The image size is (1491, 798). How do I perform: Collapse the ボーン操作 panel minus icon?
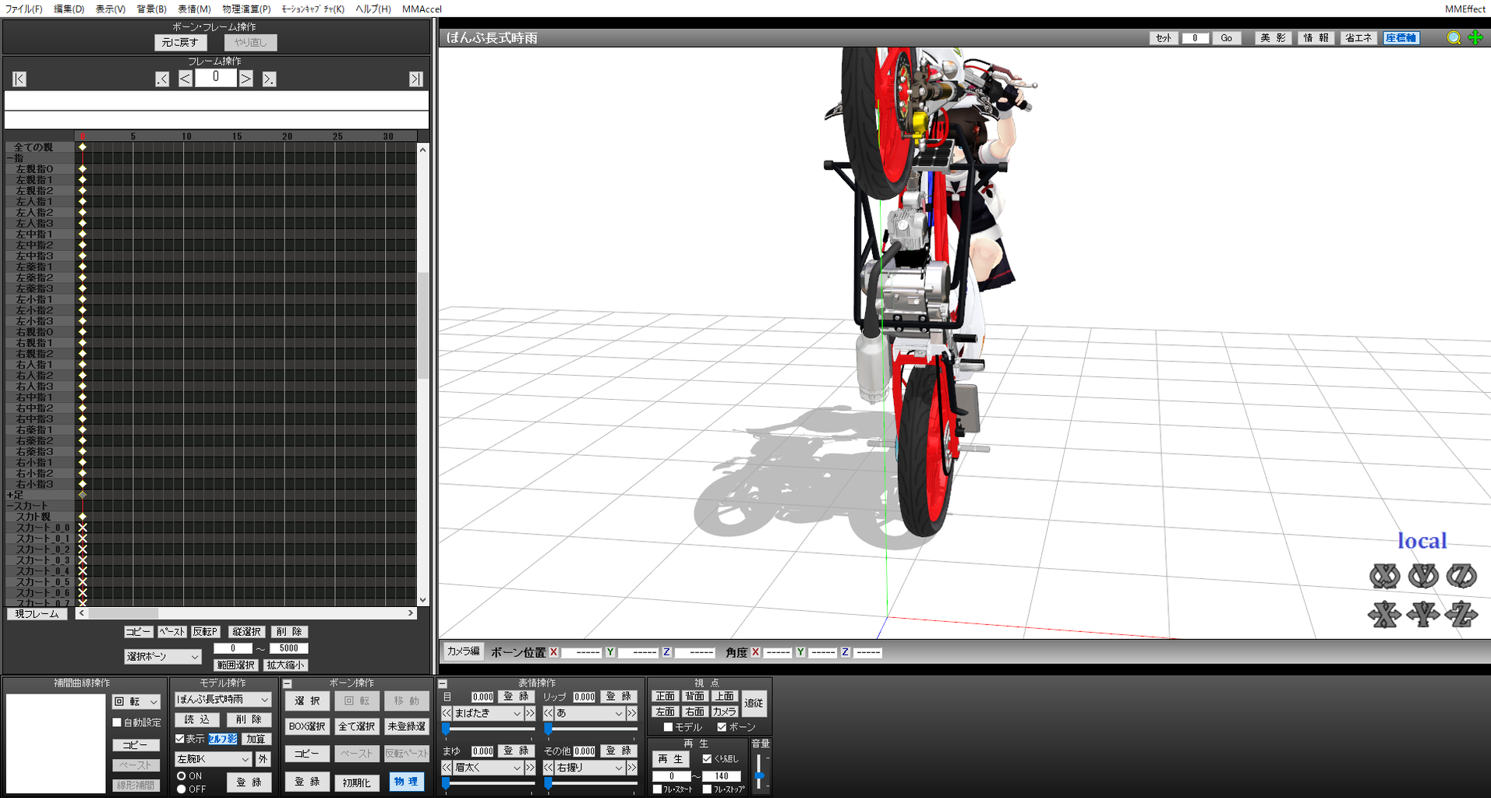pos(288,683)
